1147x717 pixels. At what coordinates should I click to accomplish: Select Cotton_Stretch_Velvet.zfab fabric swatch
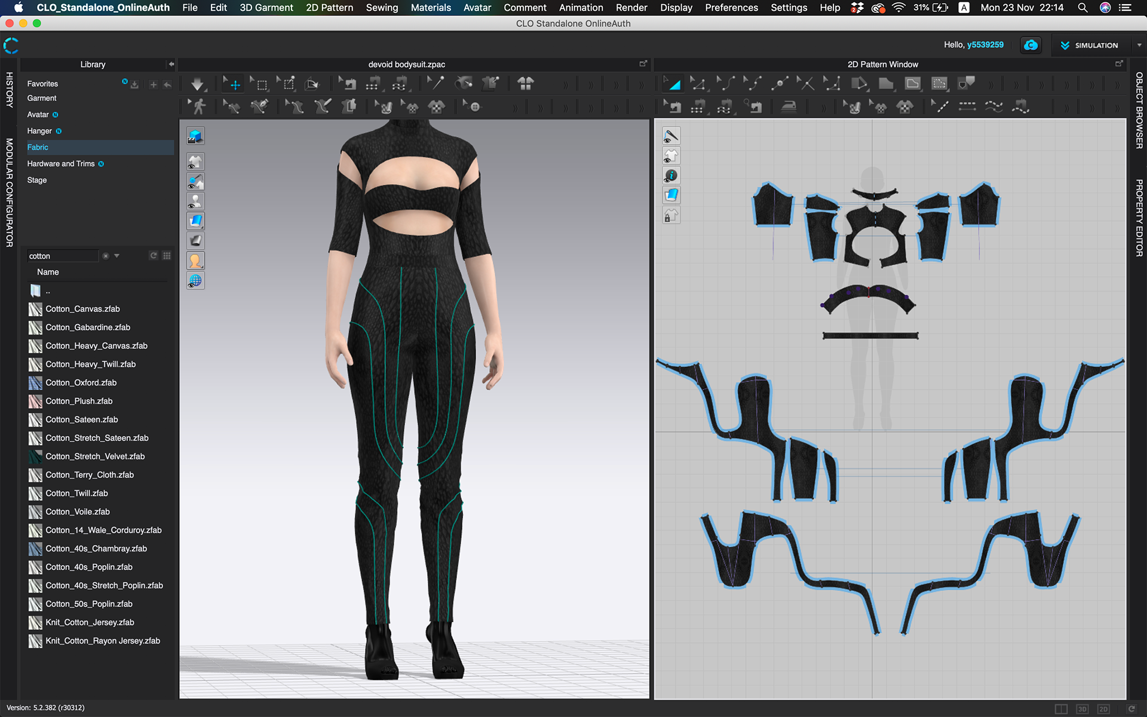click(35, 456)
